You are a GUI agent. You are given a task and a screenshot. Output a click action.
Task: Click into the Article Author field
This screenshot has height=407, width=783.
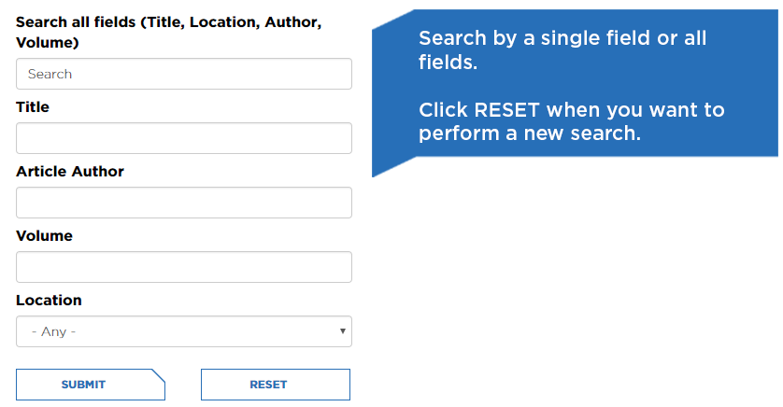183,203
